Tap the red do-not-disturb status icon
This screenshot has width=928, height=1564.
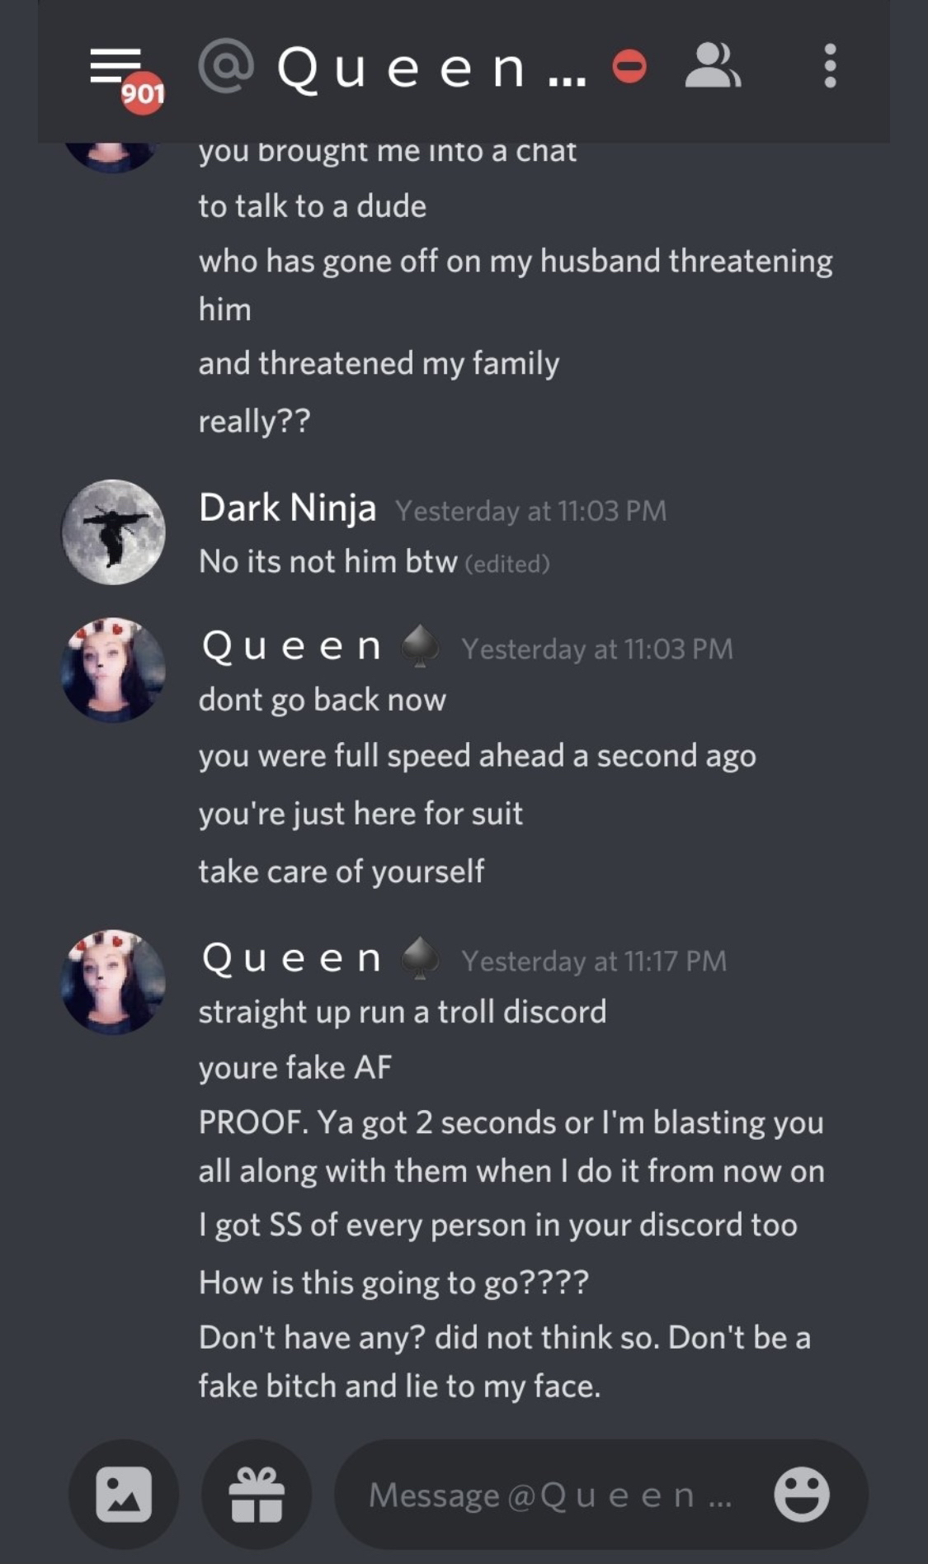coord(629,67)
